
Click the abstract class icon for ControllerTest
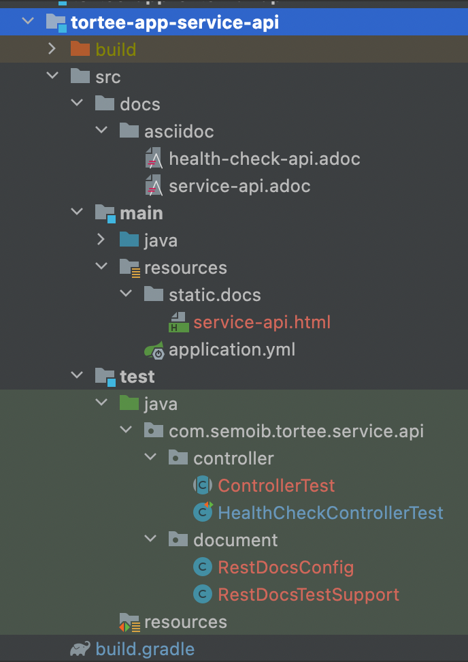point(203,486)
